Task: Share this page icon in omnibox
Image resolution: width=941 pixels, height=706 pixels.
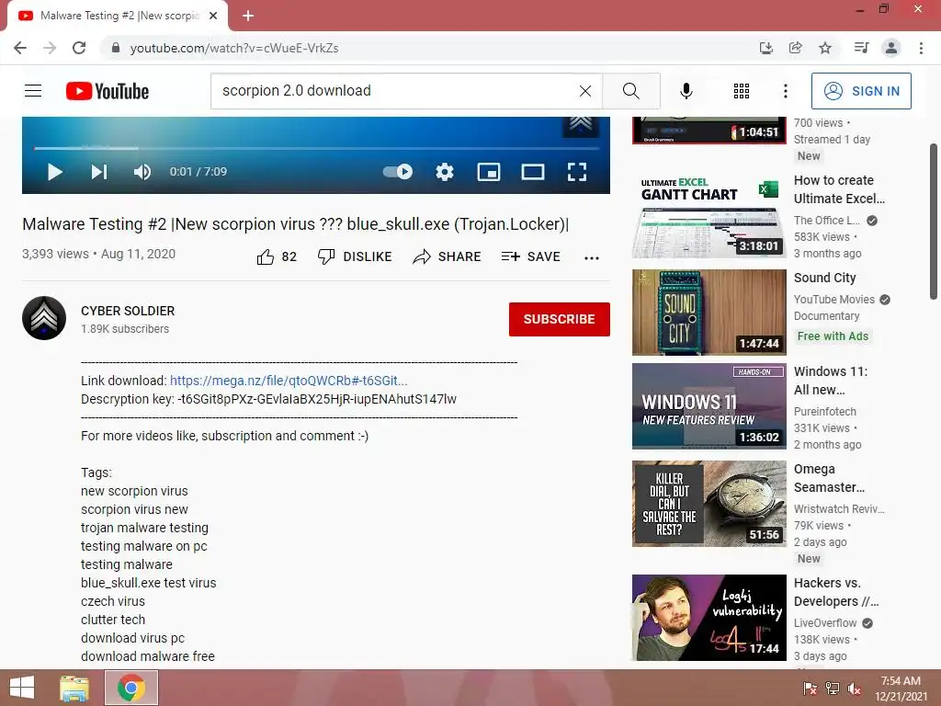Action: click(x=795, y=48)
